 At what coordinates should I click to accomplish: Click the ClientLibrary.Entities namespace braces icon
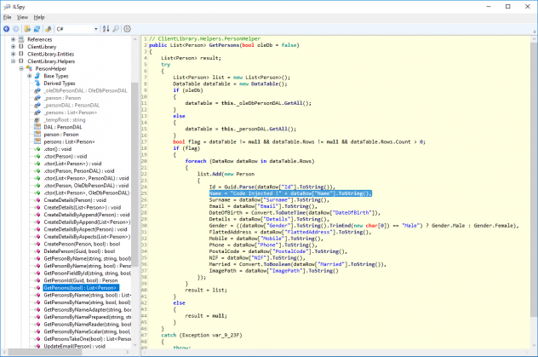click(21, 54)
